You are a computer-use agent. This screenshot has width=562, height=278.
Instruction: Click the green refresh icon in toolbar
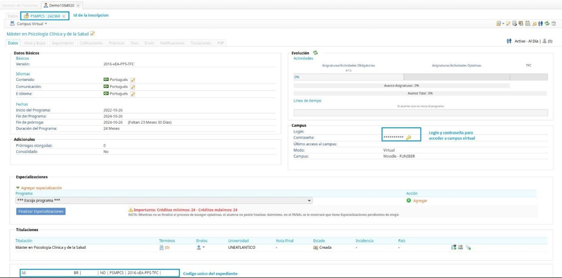point(547,24)
